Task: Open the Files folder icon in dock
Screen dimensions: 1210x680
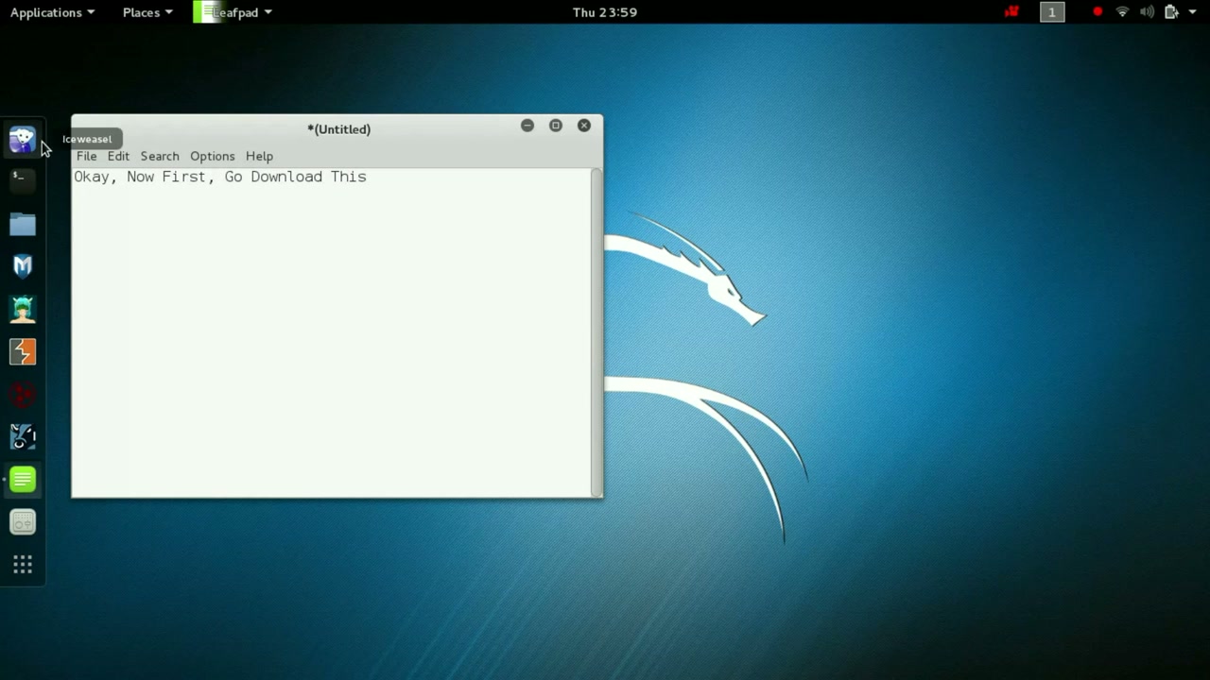Action: [23, 224]
